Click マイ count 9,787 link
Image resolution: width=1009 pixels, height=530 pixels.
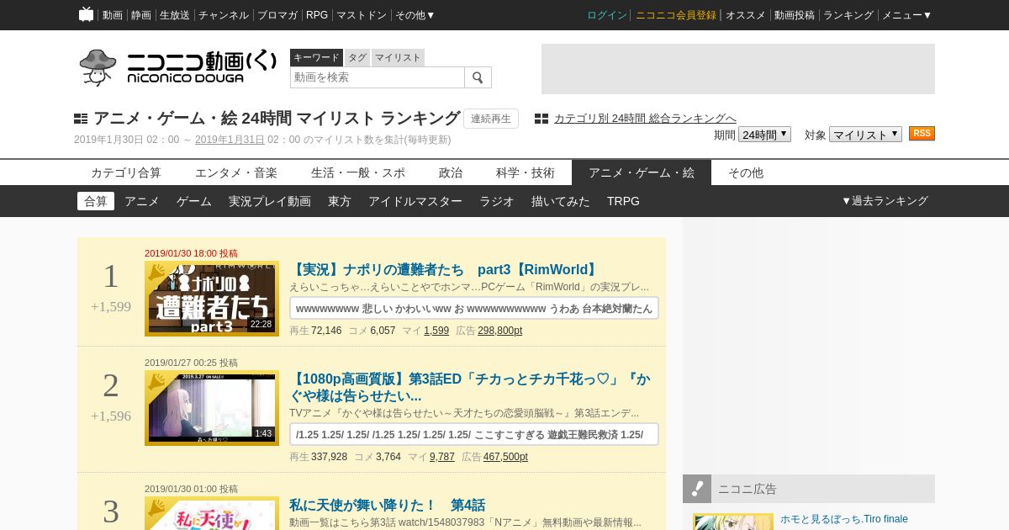point(442,457)
